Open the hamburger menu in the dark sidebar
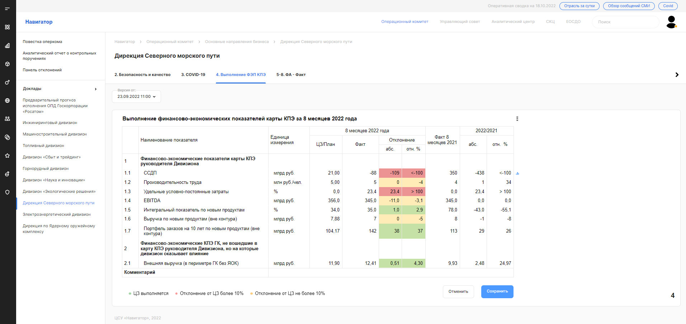 tap(7, 9)
